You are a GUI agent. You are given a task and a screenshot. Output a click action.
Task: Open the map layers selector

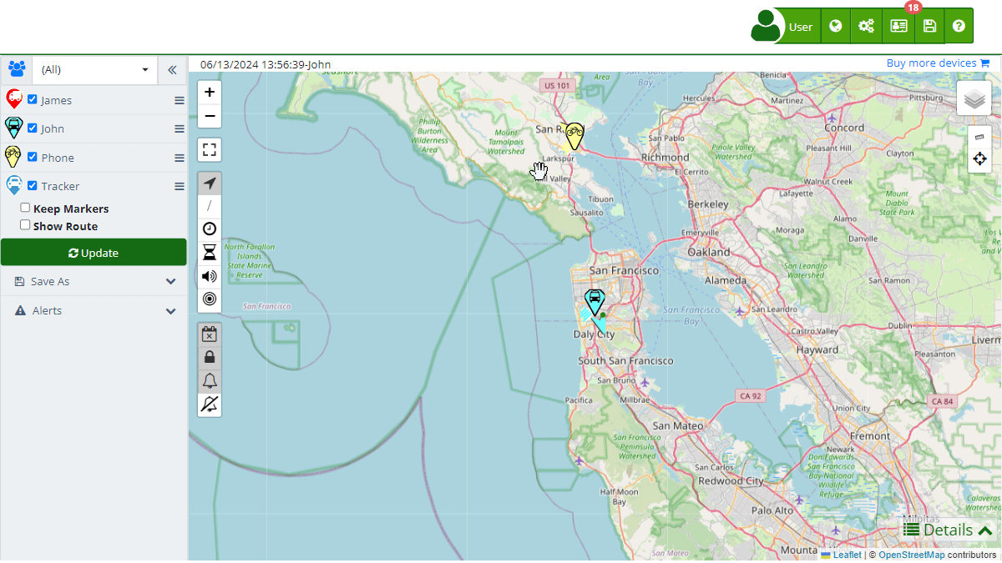[x=974, y=98]
